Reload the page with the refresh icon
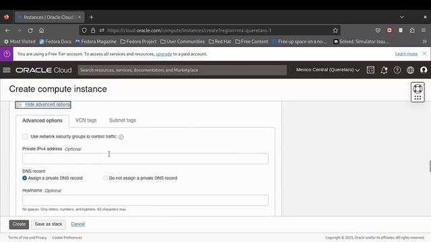 pyautogui.click(x=30, y=30)
